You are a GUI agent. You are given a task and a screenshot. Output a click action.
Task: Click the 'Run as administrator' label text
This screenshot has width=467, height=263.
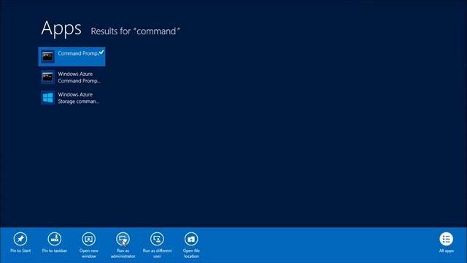click(x=123, y=254)
